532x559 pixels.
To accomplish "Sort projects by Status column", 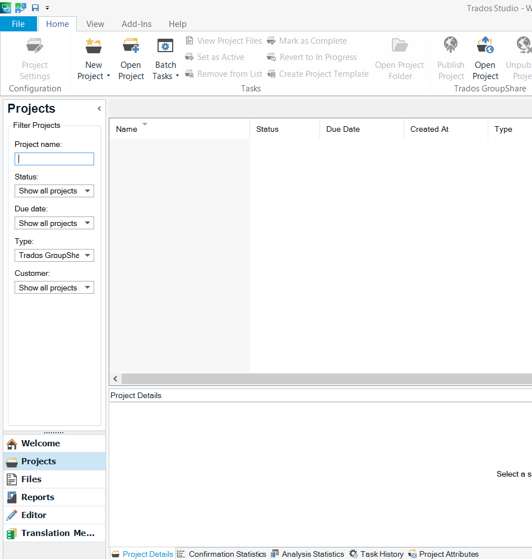I will coord(285,129).
